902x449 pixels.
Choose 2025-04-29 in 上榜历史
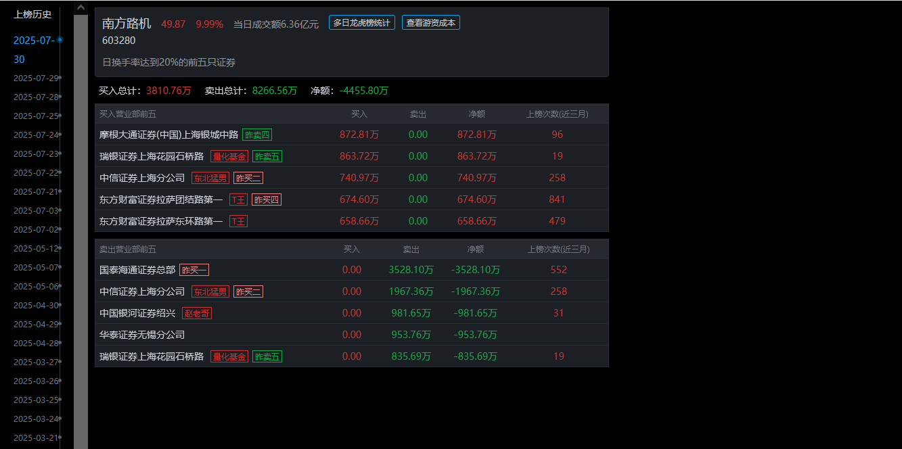pos(36,324)
